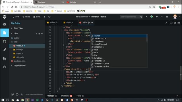Click new file icon in Files header
182x102 pixels.
coord(39,33)
